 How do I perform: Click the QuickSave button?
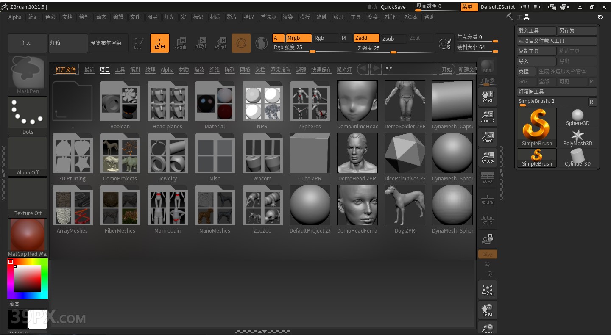[393, 7]
